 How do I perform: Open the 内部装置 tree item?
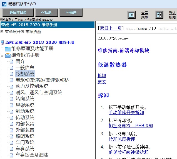click(x=25, y=124)
